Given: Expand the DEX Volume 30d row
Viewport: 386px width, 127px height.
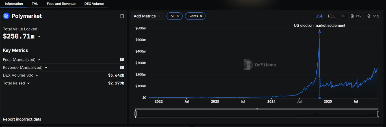Looking at the screenshot, I should [37, 75].
